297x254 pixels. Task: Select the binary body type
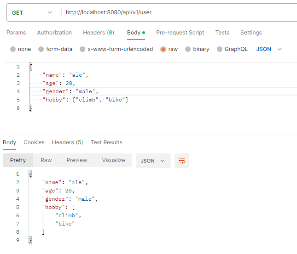click(197, 49)
